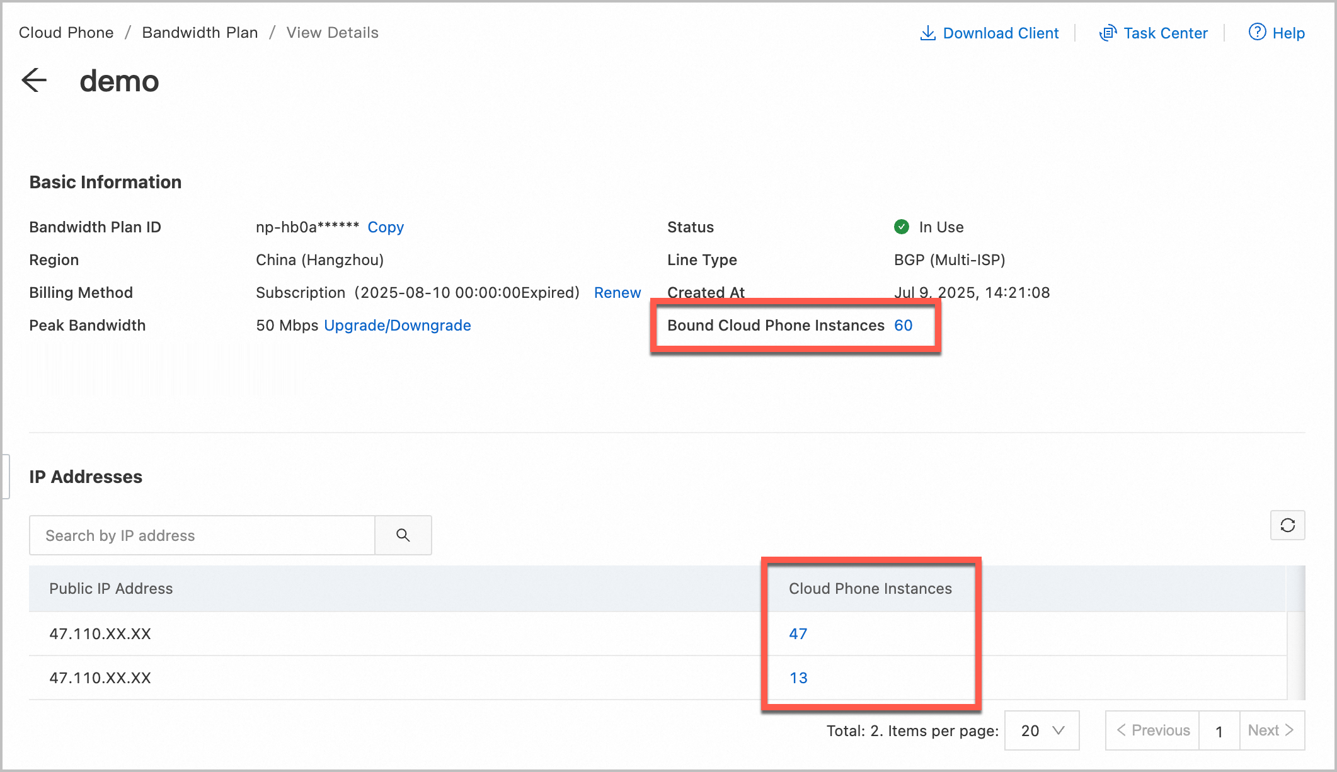Click the search by IP address field

[x=201, y=535]
